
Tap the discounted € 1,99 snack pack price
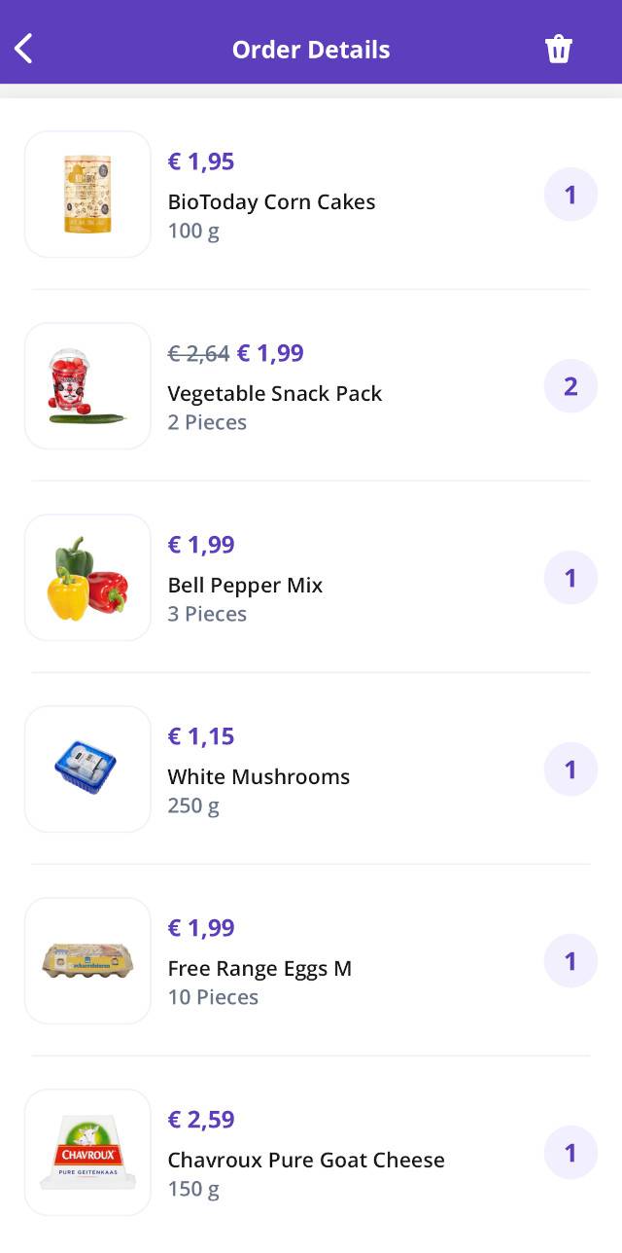coord(270,353)
